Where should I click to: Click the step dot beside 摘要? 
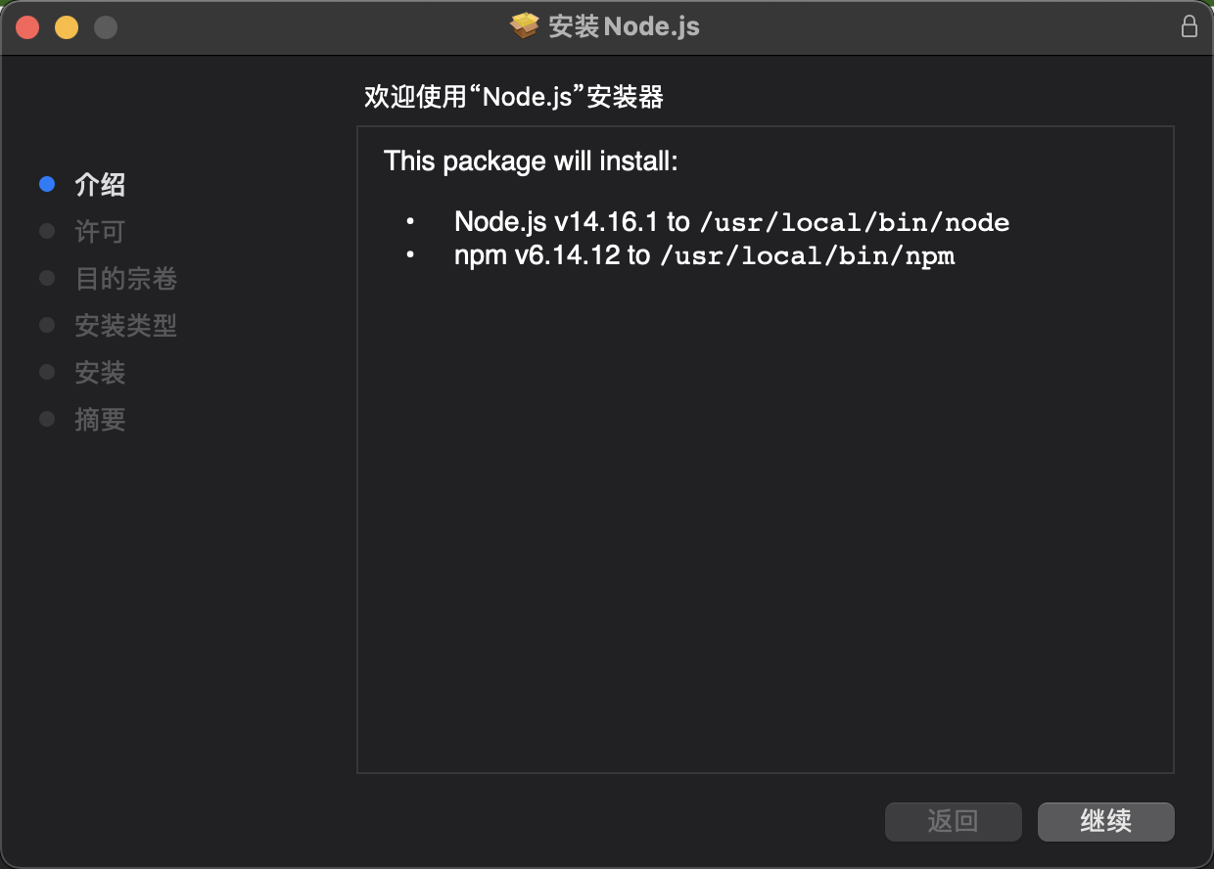[46, 418]
